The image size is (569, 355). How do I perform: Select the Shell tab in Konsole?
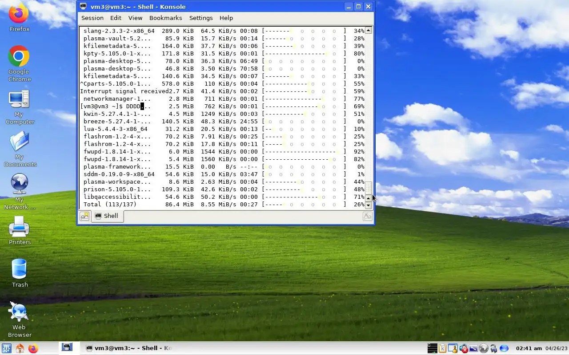coord(107,216)
